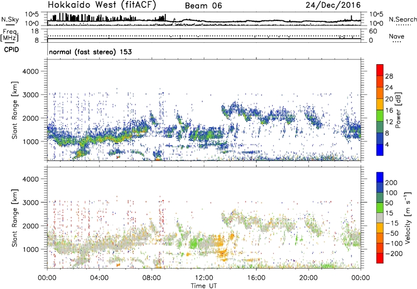This screenshot has height=289, width=417.
Task: Click the 16:00 time axis tick label
Action: point(256,278)
